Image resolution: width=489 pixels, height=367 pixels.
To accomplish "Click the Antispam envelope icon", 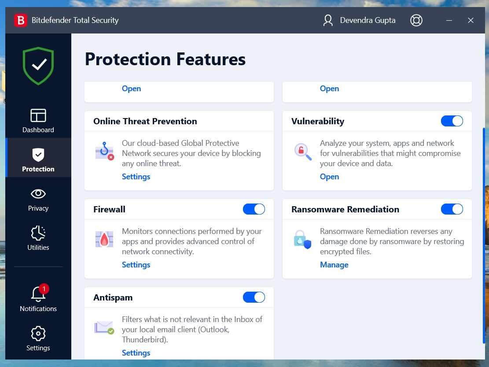I will 104,326.
